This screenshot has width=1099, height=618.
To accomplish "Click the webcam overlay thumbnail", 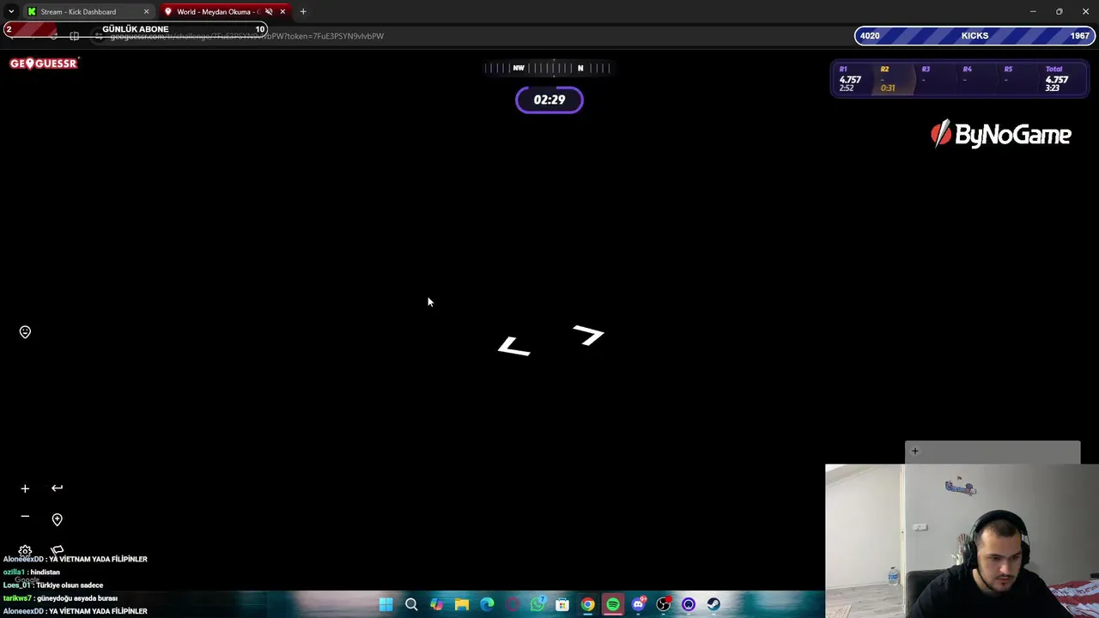I will [962, 541].
